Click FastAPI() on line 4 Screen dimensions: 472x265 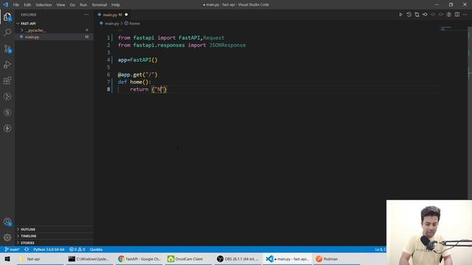point(144,60)
